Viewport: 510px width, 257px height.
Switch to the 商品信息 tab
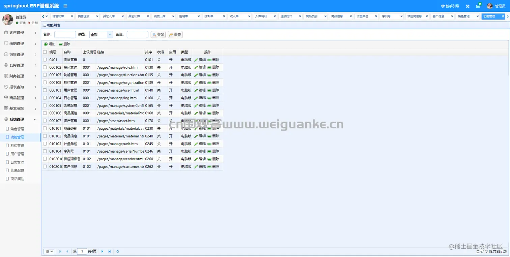(337, 16)
